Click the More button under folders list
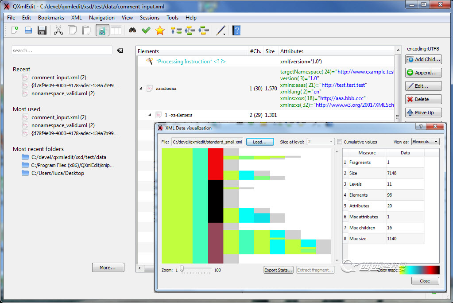 pyautogui.click(x=108, y=268)
